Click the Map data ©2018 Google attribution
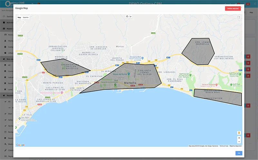The width and height of the screenshot is (258, 160). tap(203, 146)
